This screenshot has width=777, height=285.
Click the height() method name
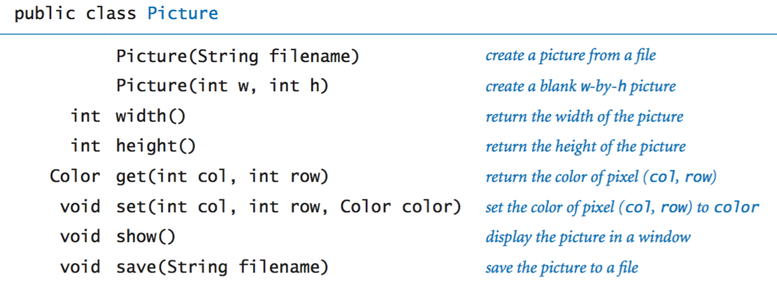point(155,146)
